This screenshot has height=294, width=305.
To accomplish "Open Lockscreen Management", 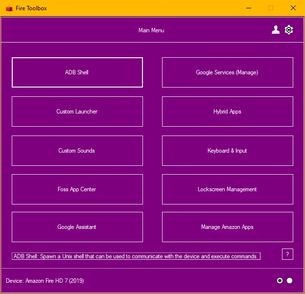I will point(227,189).
